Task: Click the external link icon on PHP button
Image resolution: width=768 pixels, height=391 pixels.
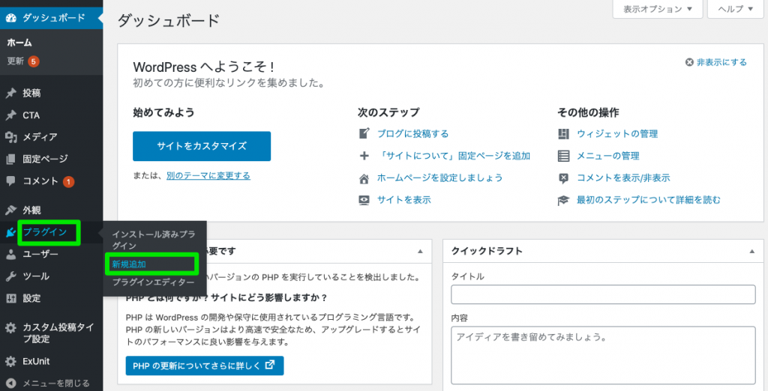Action: 270,365
